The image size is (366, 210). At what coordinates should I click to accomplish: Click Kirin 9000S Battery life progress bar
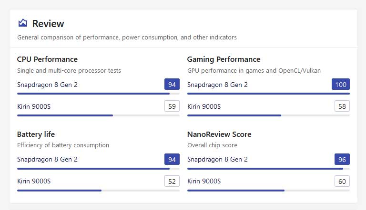click(98, 191)
